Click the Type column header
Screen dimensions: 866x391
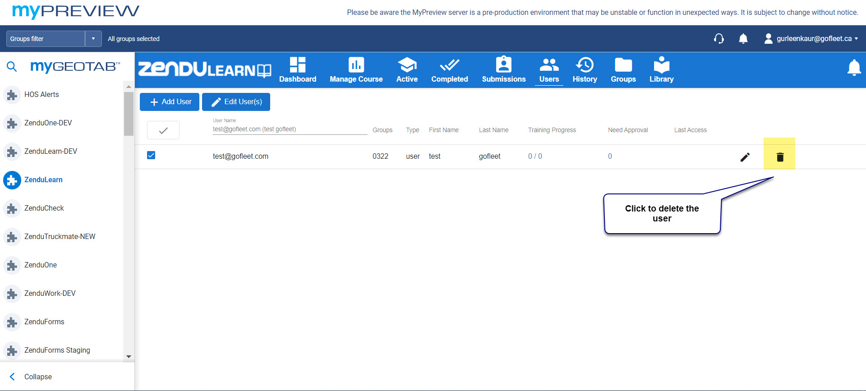tap(412, 130)
